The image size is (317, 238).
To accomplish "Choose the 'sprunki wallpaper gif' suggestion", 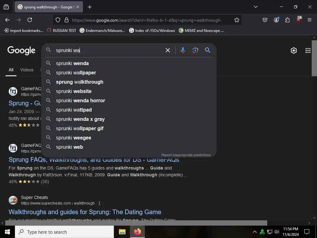I will pyautogui.click(x=129, y=129).
